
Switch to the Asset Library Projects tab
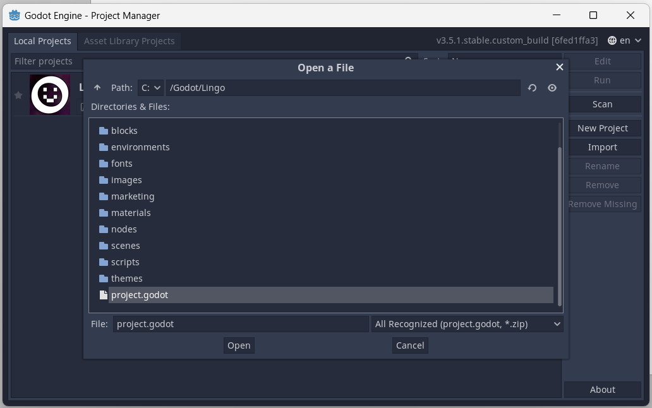[x=129, y=41]
